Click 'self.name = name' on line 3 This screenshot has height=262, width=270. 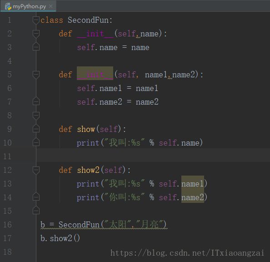tap(113, 47)
